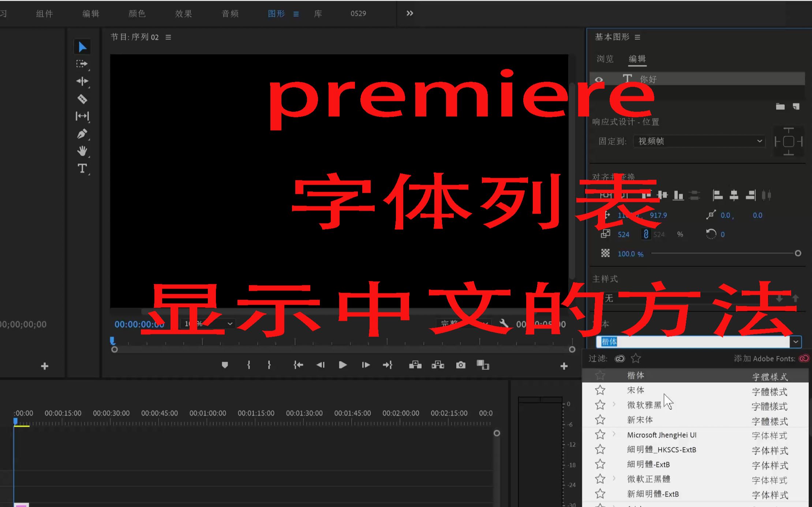Hide the 你好 text layer
The width and height of the screenshot is (812, 507).
[599, 79]
